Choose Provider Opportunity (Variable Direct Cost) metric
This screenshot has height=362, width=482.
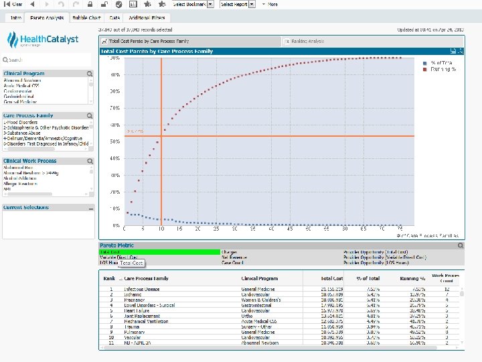point(403,257)
